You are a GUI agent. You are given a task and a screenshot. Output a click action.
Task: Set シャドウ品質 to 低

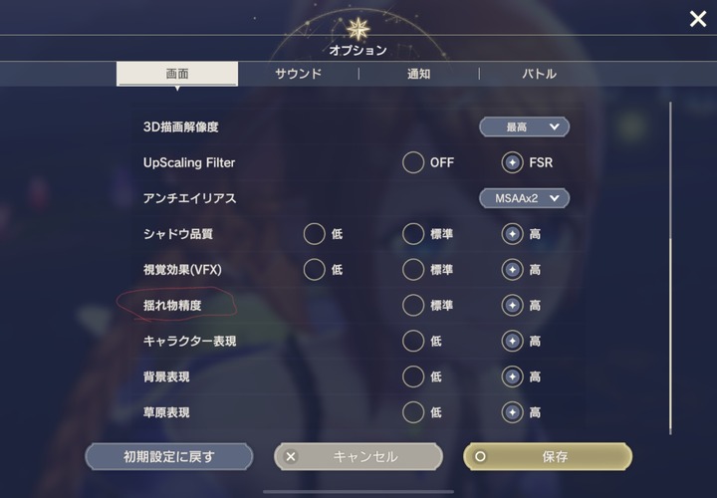(x=314, y=234)
